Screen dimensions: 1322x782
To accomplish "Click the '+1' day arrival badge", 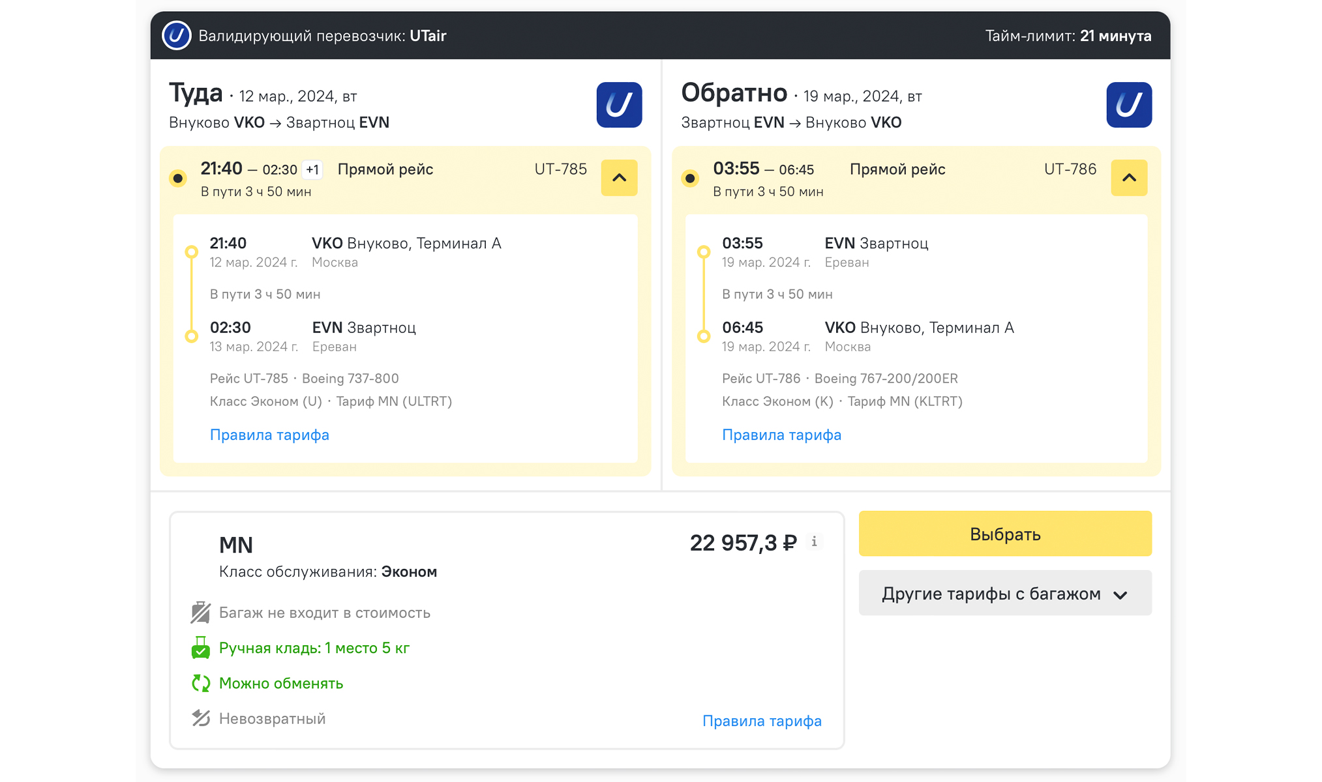I will [312, 170].
